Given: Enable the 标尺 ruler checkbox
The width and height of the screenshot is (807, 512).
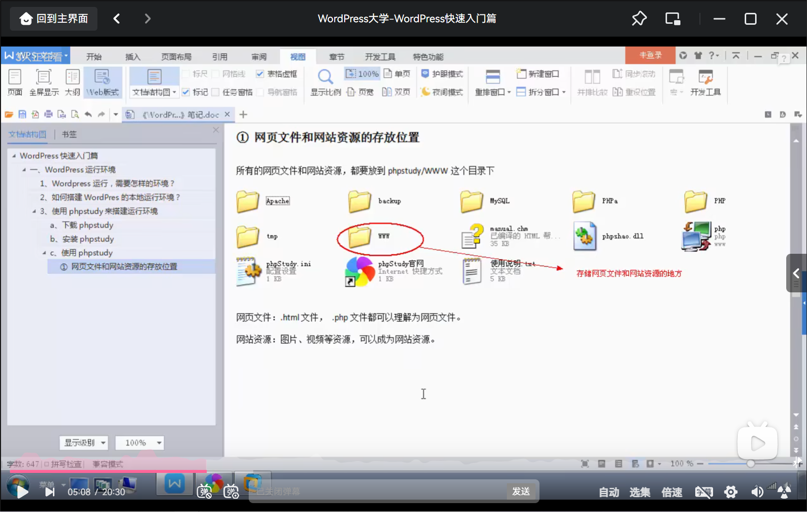Looking at the screenshot, I should click(x=186, y=74).
